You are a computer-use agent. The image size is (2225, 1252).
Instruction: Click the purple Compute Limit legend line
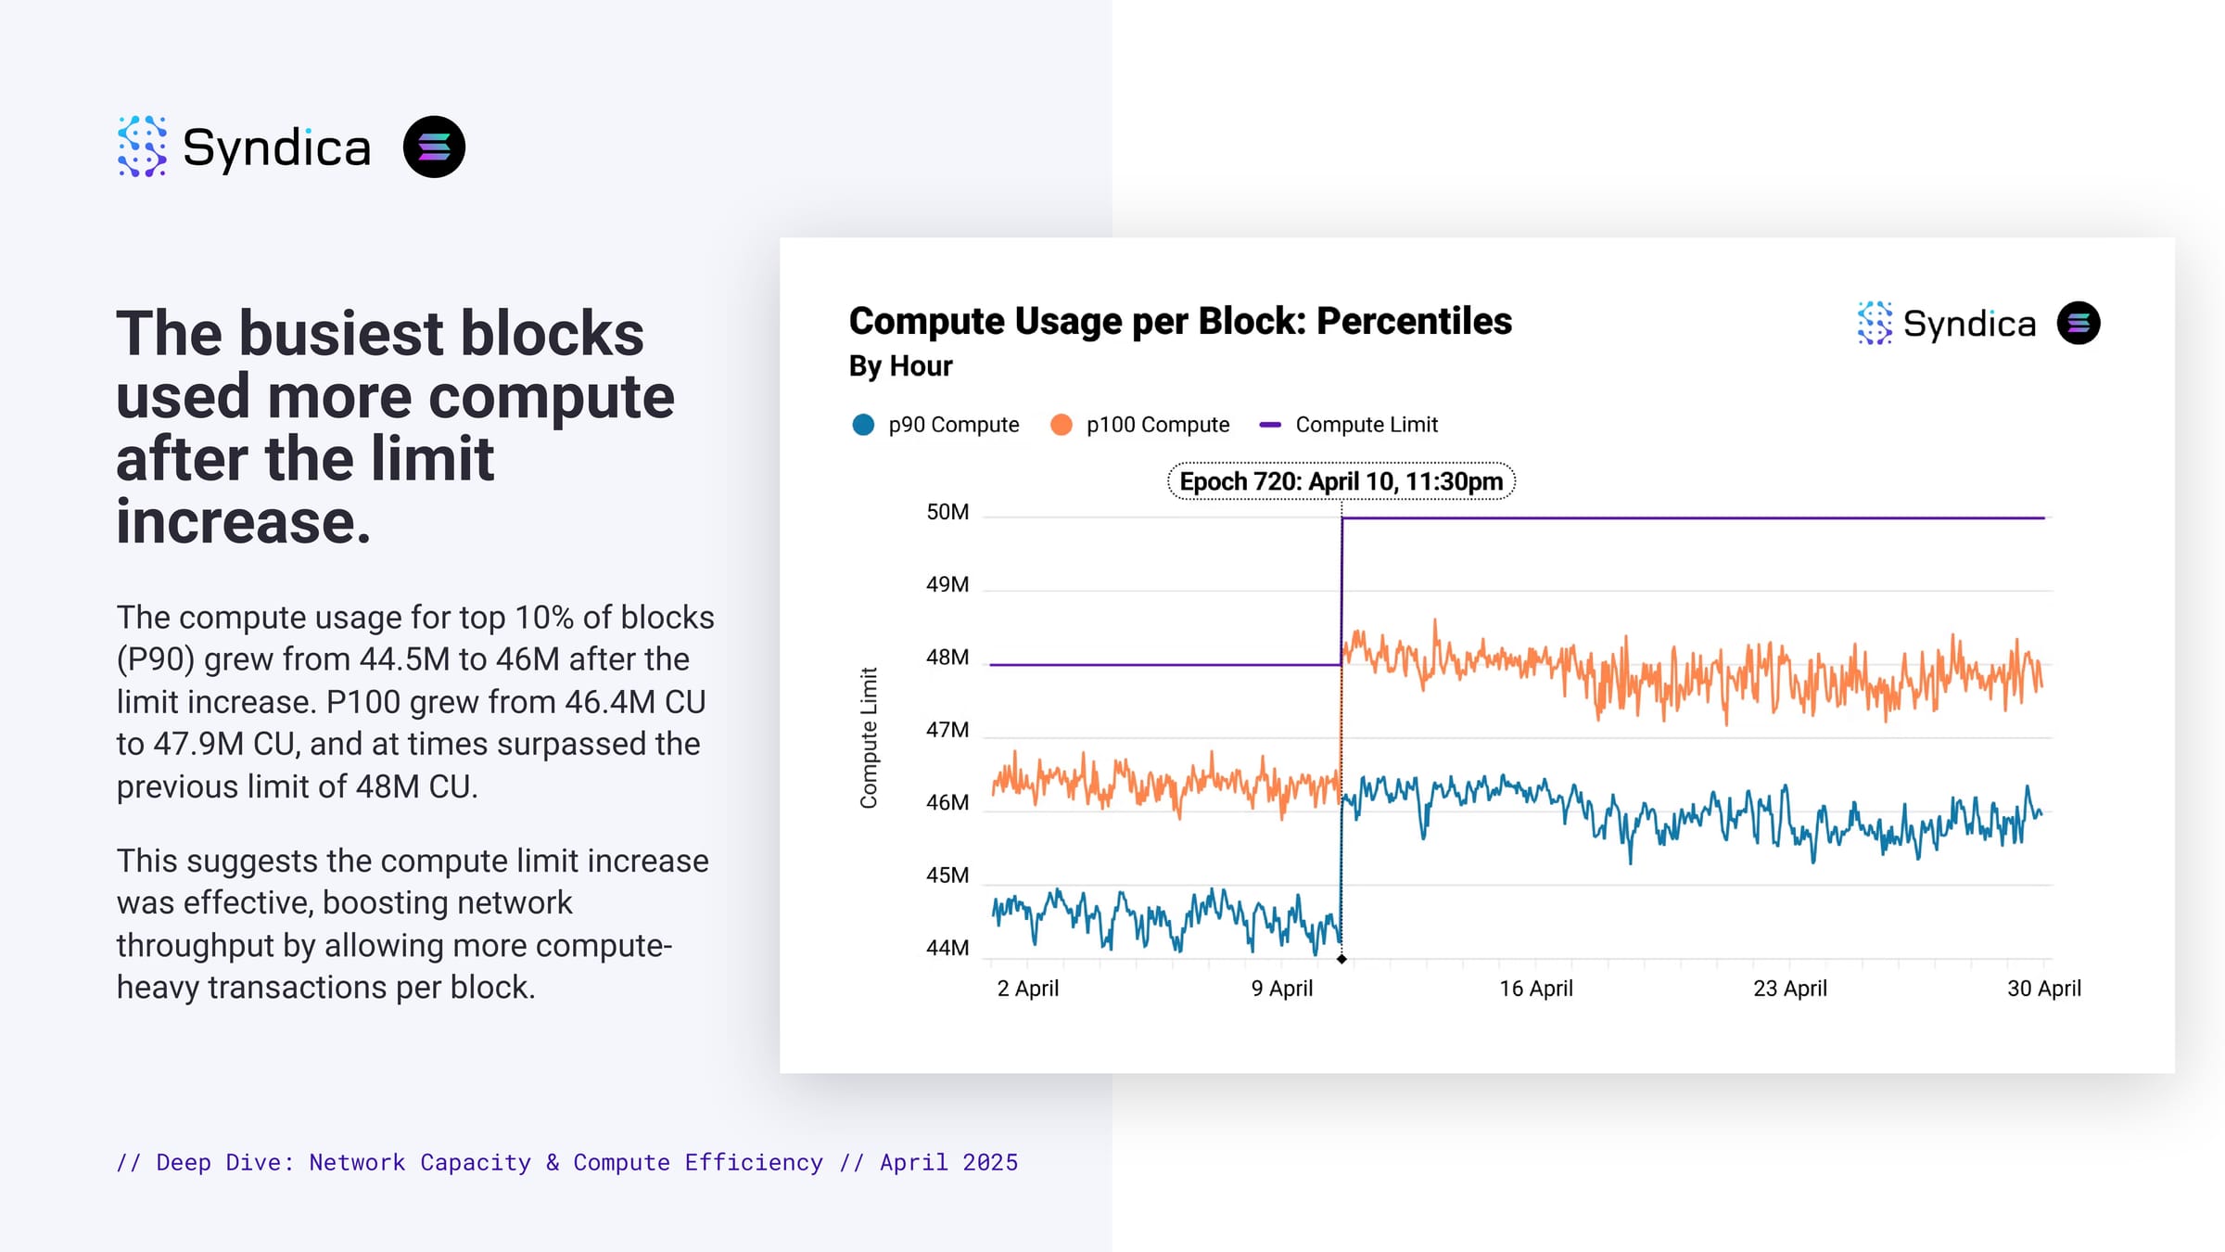(1270, 425)
